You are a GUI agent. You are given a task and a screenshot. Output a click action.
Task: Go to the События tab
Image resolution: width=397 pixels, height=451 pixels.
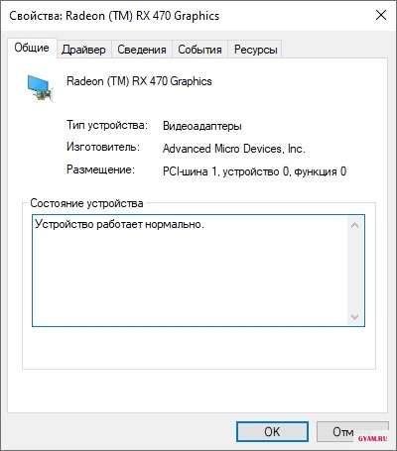pyautogui.click(x=199, y=50)
